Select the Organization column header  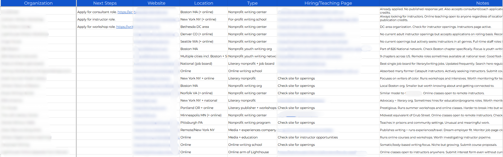pyautogui.click(x=38, y=3)
